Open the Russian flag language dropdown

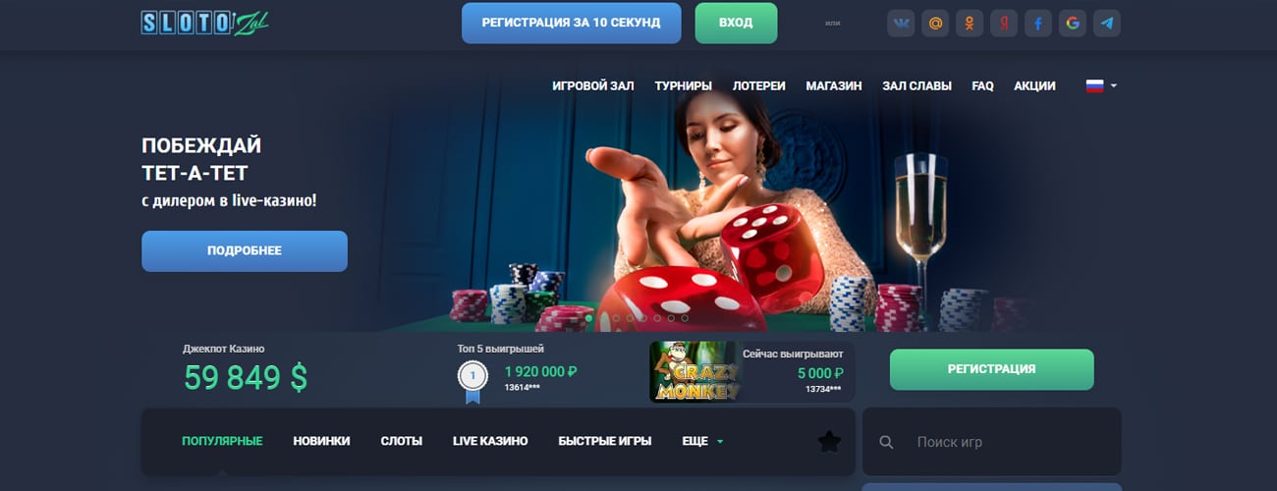click(x=1101, y=85)
